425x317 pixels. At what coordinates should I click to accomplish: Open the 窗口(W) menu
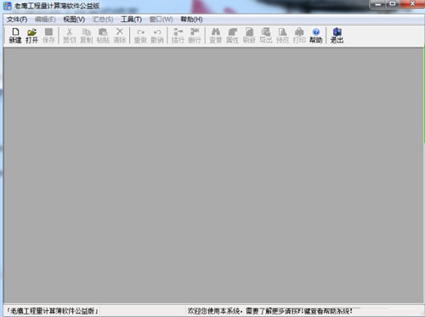tap(161, 20)
